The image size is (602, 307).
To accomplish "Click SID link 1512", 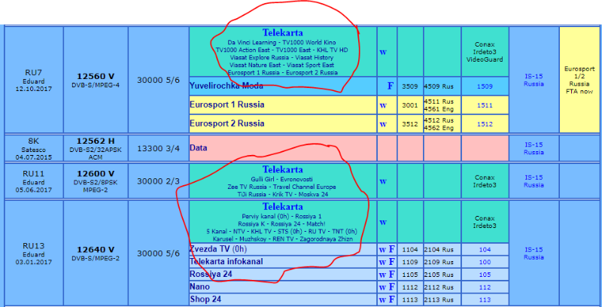I will [485, 124].
